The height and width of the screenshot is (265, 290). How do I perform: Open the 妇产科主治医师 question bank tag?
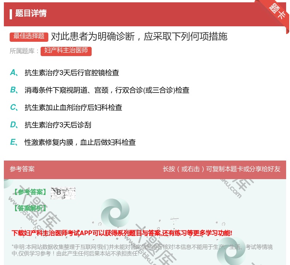(x=66, y=51)
